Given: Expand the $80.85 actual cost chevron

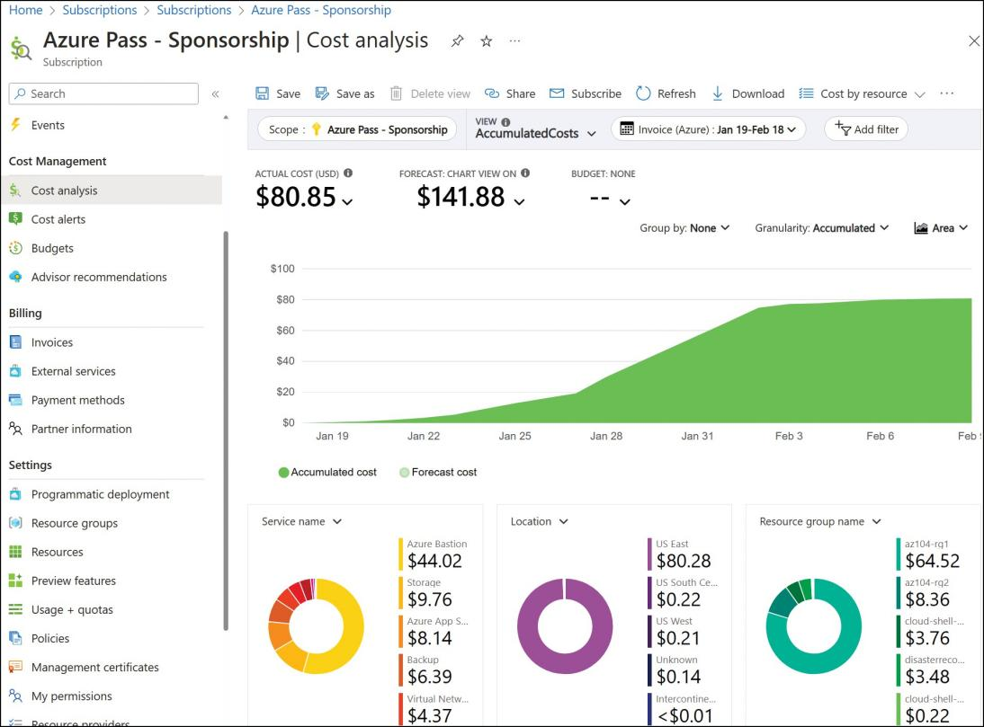Looking at the screenshot, I should (348, 202).
